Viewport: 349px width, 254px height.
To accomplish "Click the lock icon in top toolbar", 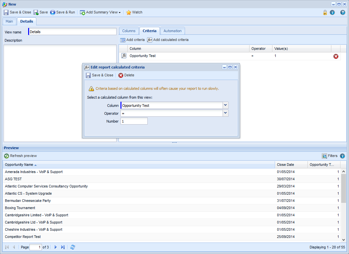I will (x=325, y=12).
